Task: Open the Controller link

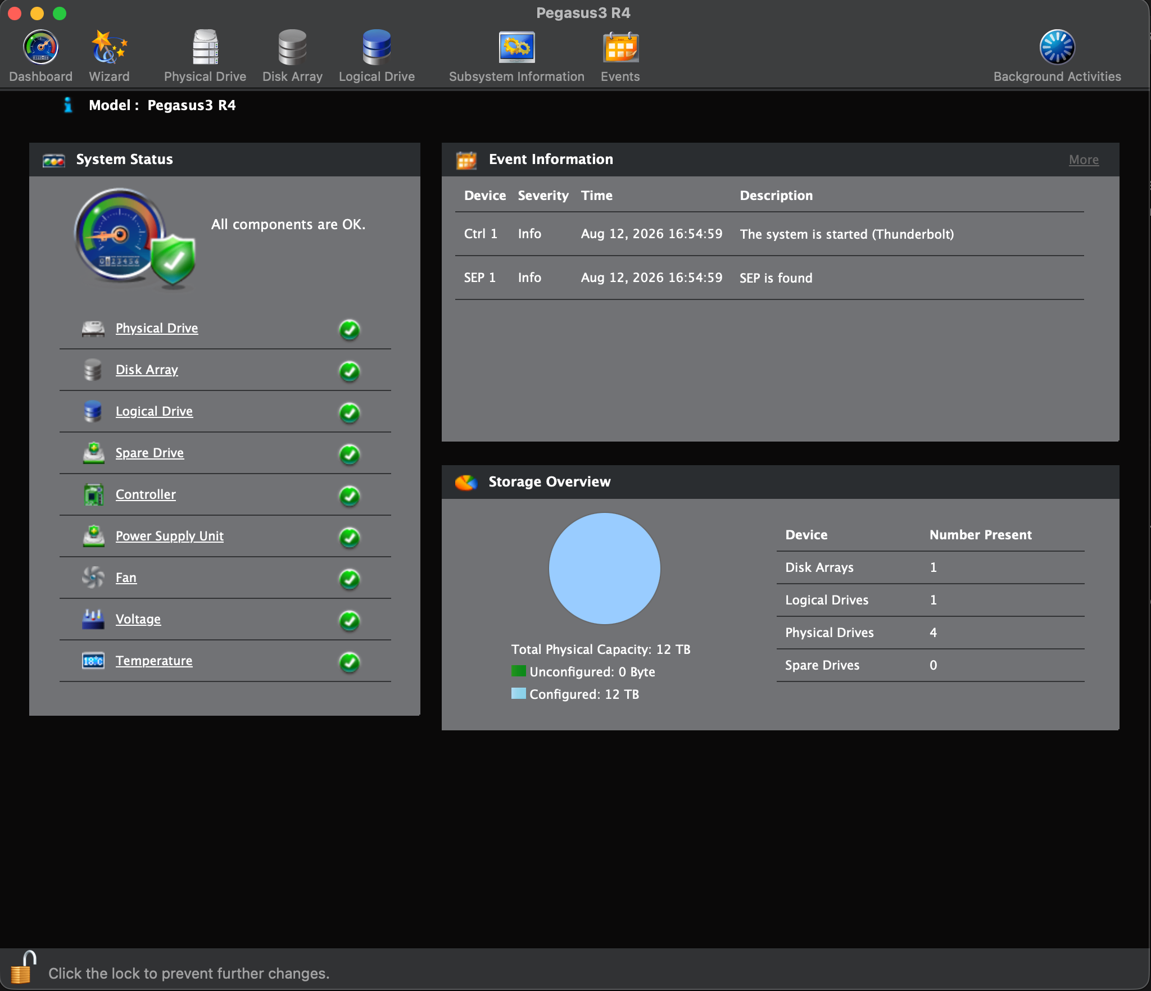Action: [146, 494]
